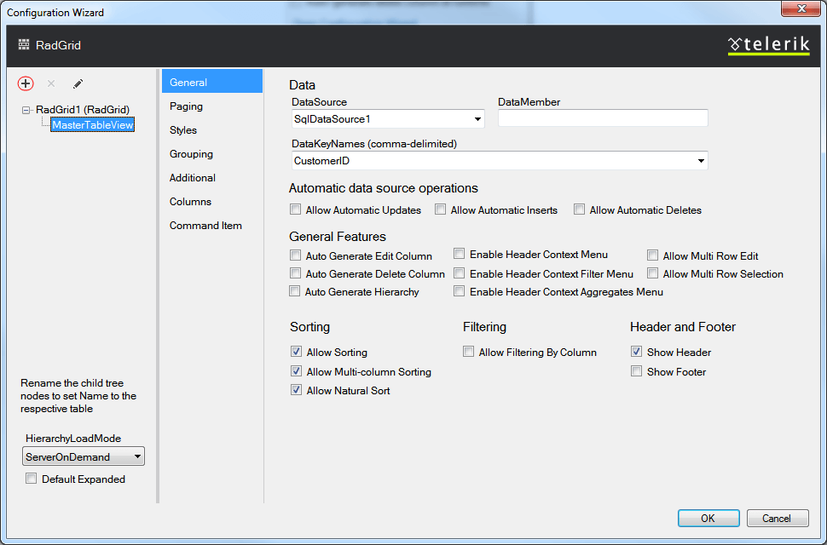The image size is (827, 545).
Task: Enable Allow Automatic Updates
Action: (295, 209)
